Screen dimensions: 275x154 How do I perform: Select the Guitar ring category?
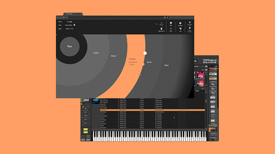pyautogui.click(x=96, y=53)
